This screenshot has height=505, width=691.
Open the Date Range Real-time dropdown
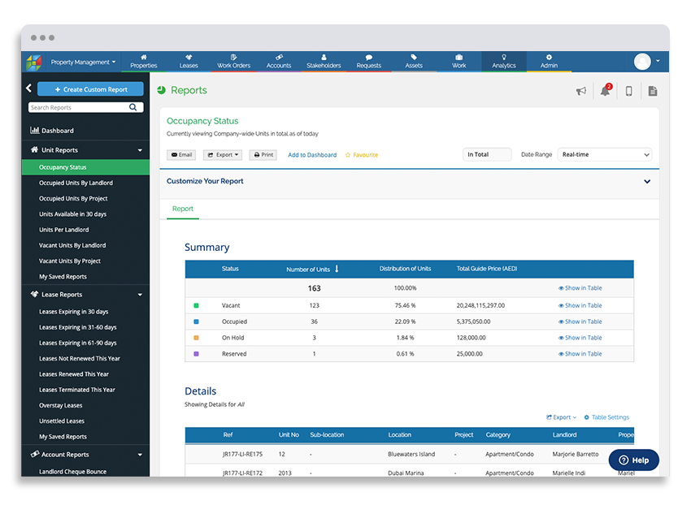(x=604, y=154)
